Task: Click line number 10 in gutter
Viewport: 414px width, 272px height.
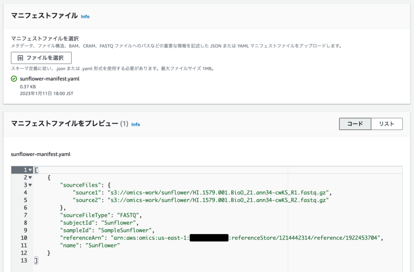Action: [x=24, y=238]
